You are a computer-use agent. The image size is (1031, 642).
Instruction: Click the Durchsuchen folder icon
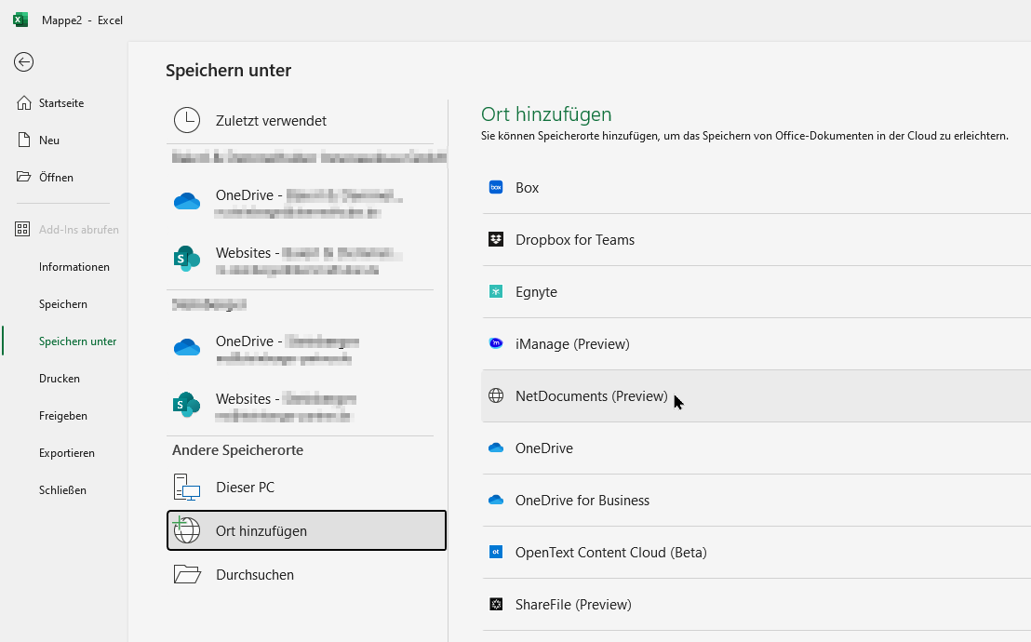coord(187,575)
